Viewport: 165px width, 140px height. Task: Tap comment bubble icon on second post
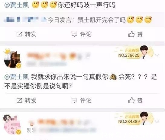[74, 100]
